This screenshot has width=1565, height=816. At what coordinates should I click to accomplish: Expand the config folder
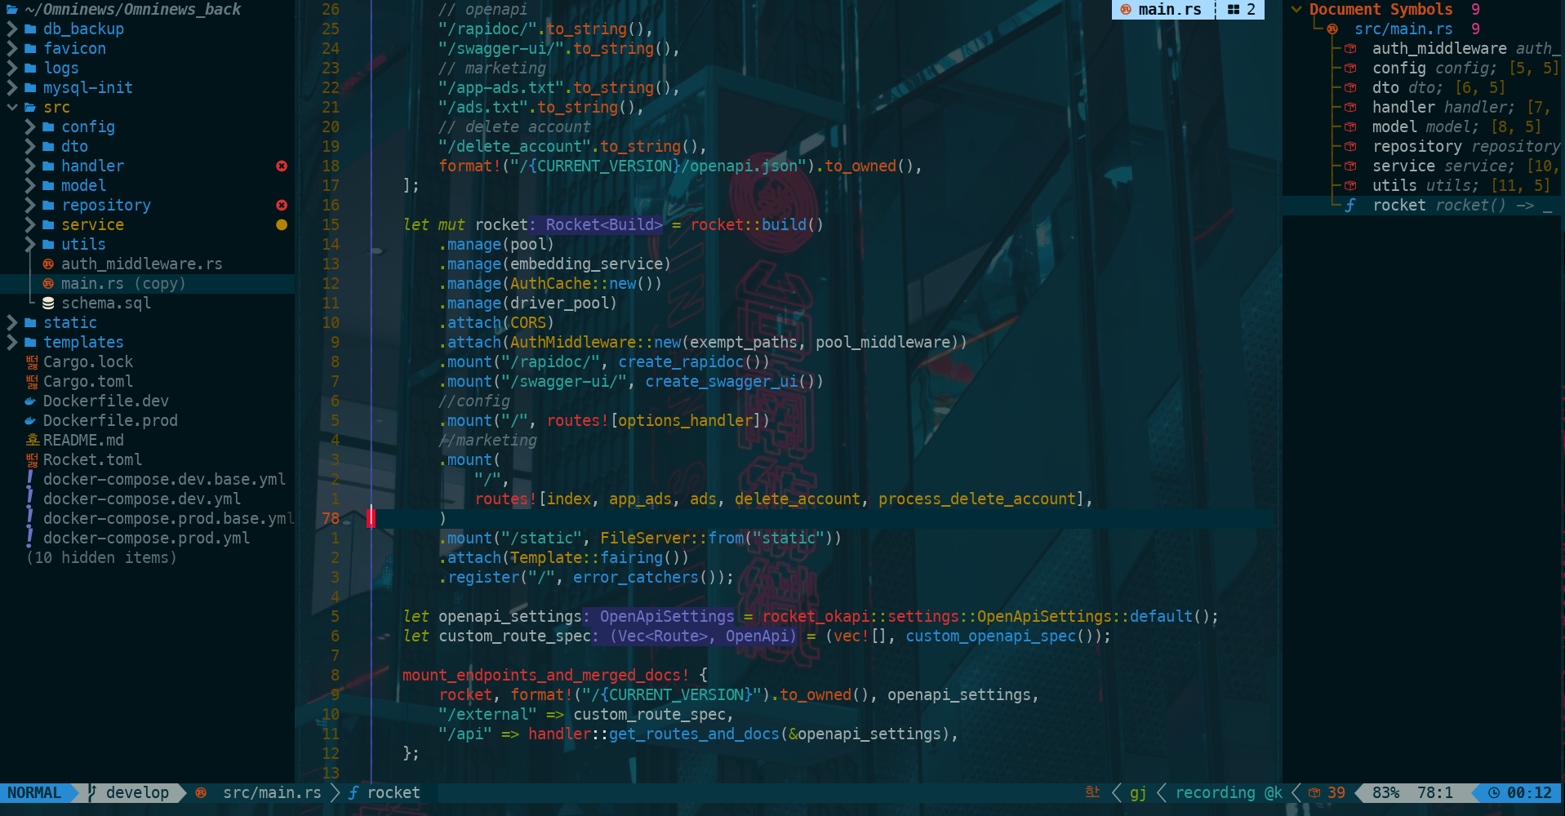[x=30, y=127]
